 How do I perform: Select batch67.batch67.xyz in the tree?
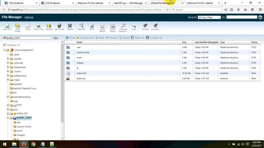pos(25,88)
